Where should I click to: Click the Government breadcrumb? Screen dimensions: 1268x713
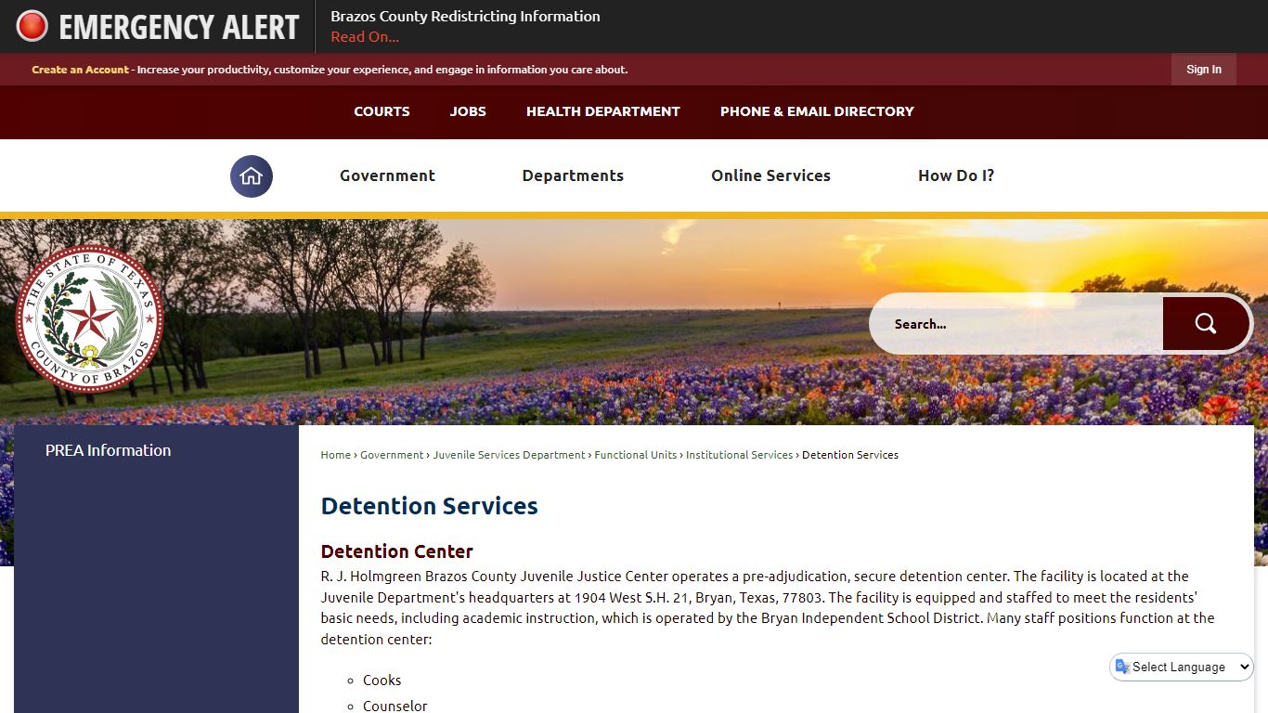tap(392, 455)
